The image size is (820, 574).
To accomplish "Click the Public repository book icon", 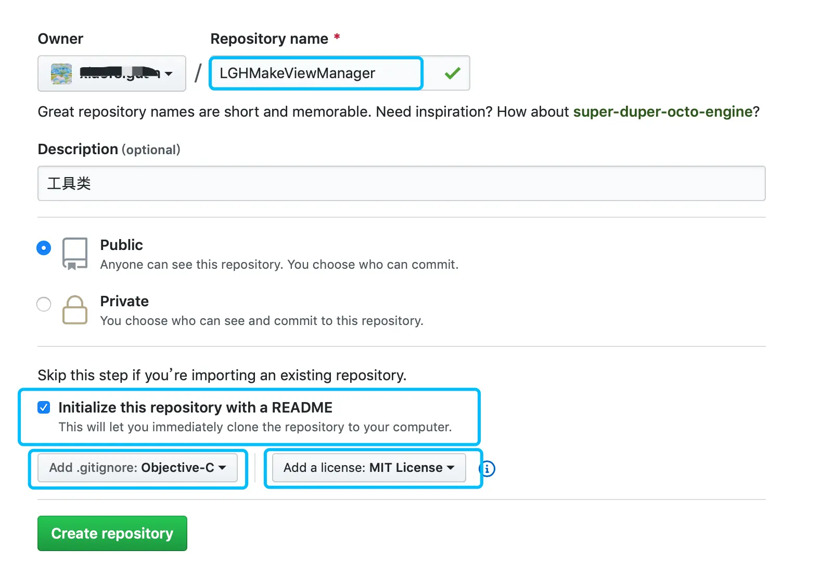I will pos(75,254).
